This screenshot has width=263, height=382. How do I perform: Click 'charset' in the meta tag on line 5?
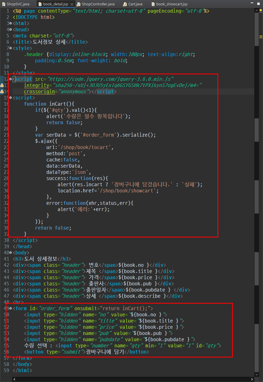coord(39,36)
